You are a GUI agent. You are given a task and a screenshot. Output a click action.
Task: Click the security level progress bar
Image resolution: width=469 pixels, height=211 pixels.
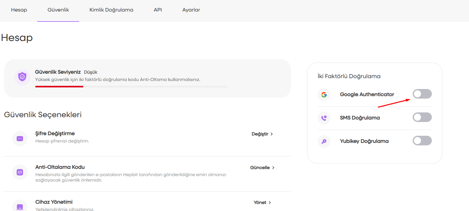click(131, 86)
